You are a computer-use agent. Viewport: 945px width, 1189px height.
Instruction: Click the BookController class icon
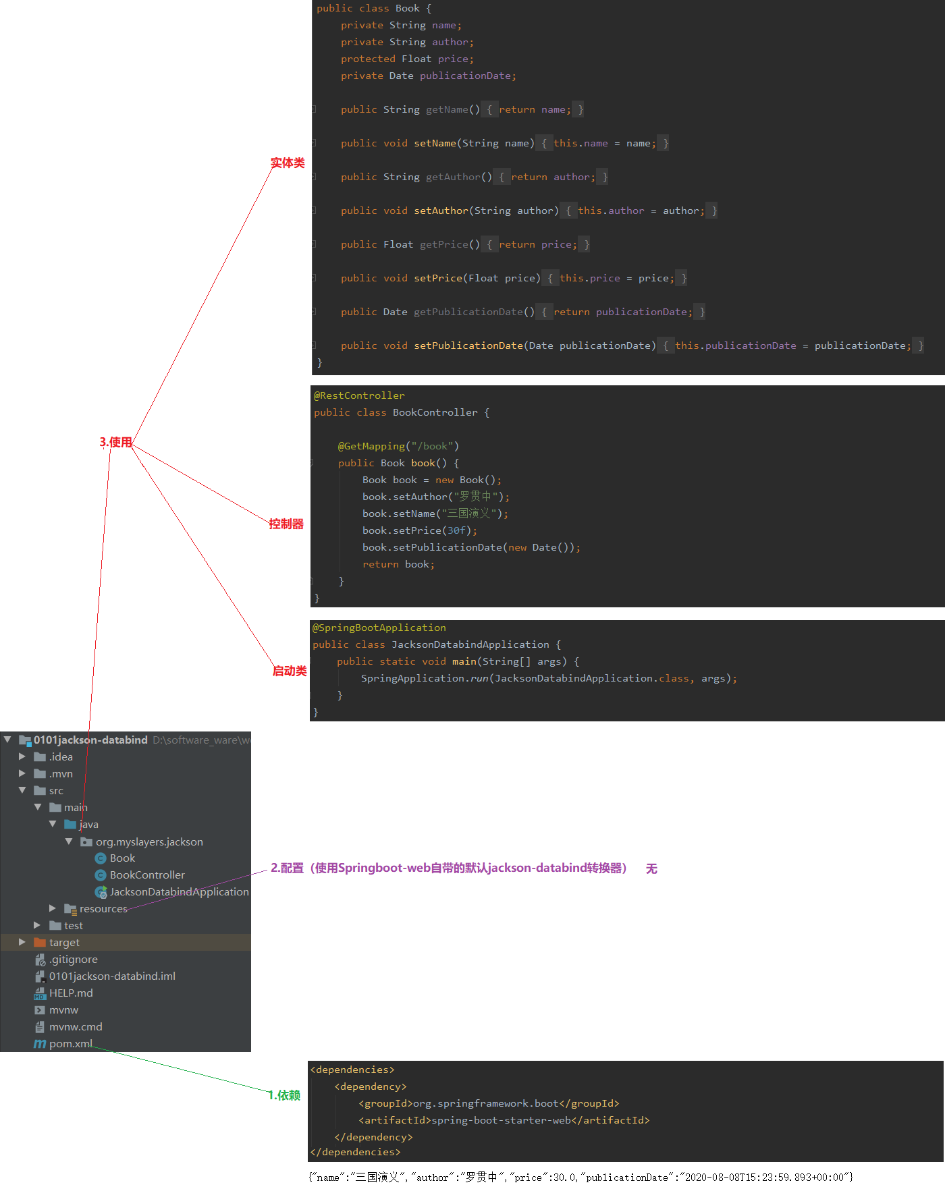[x=101, y=875]
